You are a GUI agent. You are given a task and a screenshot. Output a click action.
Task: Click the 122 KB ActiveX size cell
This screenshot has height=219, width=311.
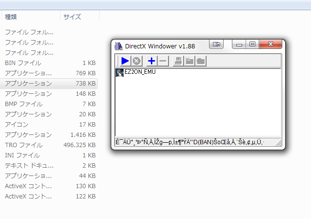point(86,197)
